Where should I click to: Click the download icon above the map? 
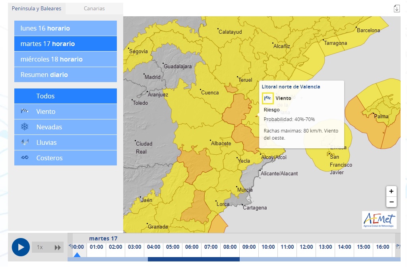(x=396, y=9)
